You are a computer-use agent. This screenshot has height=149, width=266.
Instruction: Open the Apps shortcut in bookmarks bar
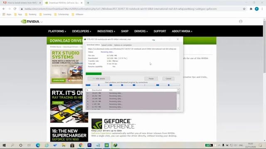[x=7, y=14]
